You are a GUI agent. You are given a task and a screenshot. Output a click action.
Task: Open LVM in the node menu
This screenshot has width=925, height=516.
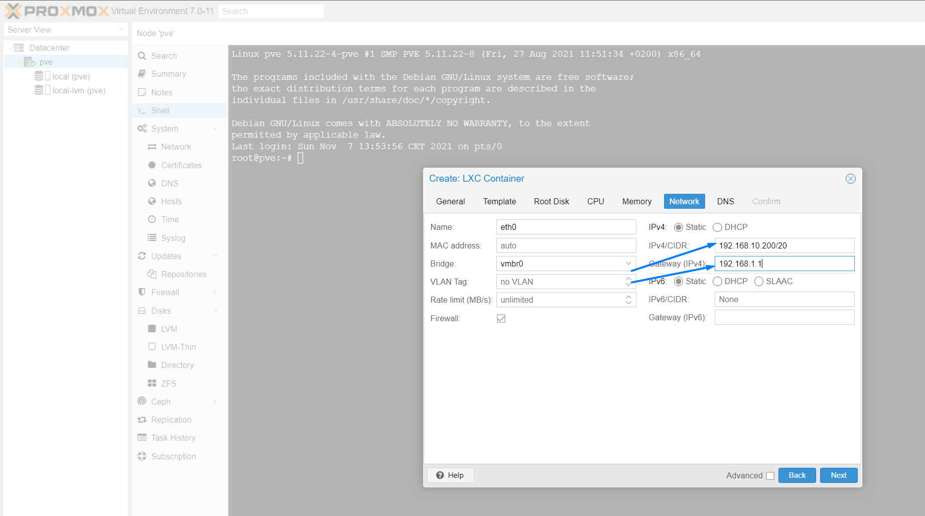(x=169, y=329)
